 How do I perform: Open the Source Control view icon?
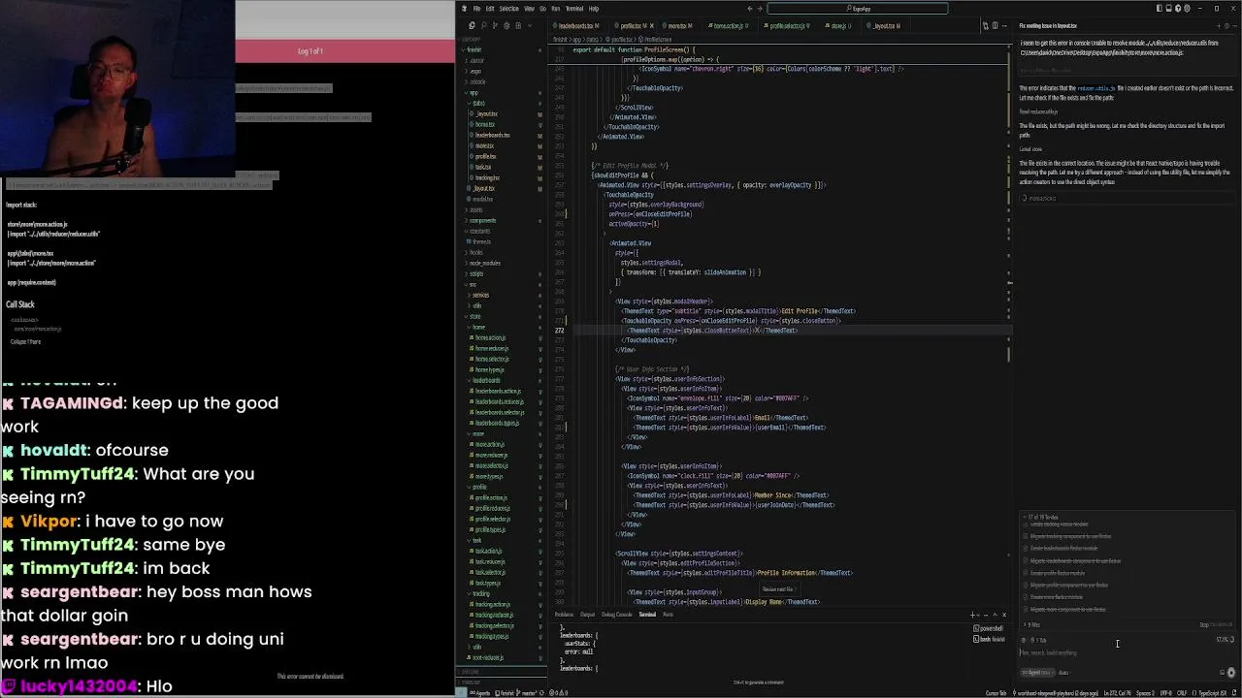495,25
